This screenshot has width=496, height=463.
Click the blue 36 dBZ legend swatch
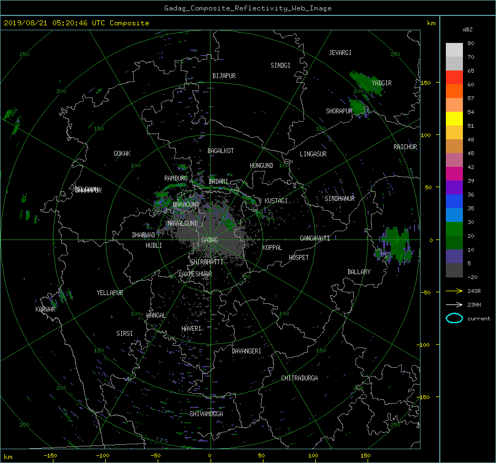coord(454,201)
